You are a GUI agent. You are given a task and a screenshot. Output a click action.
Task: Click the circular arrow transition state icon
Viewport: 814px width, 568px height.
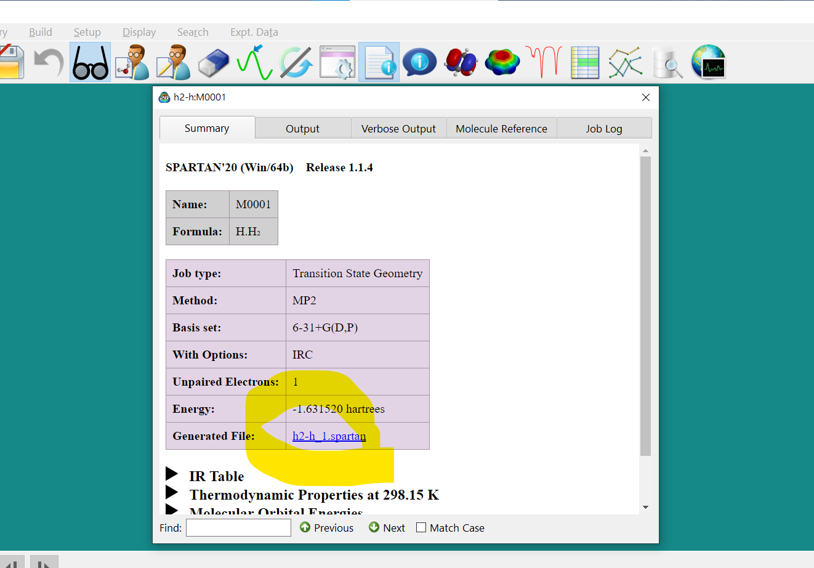296,62
